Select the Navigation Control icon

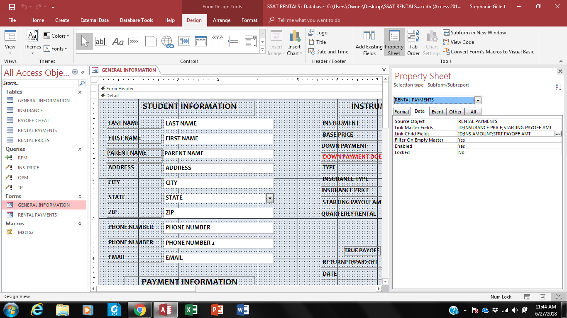point(200,41)
